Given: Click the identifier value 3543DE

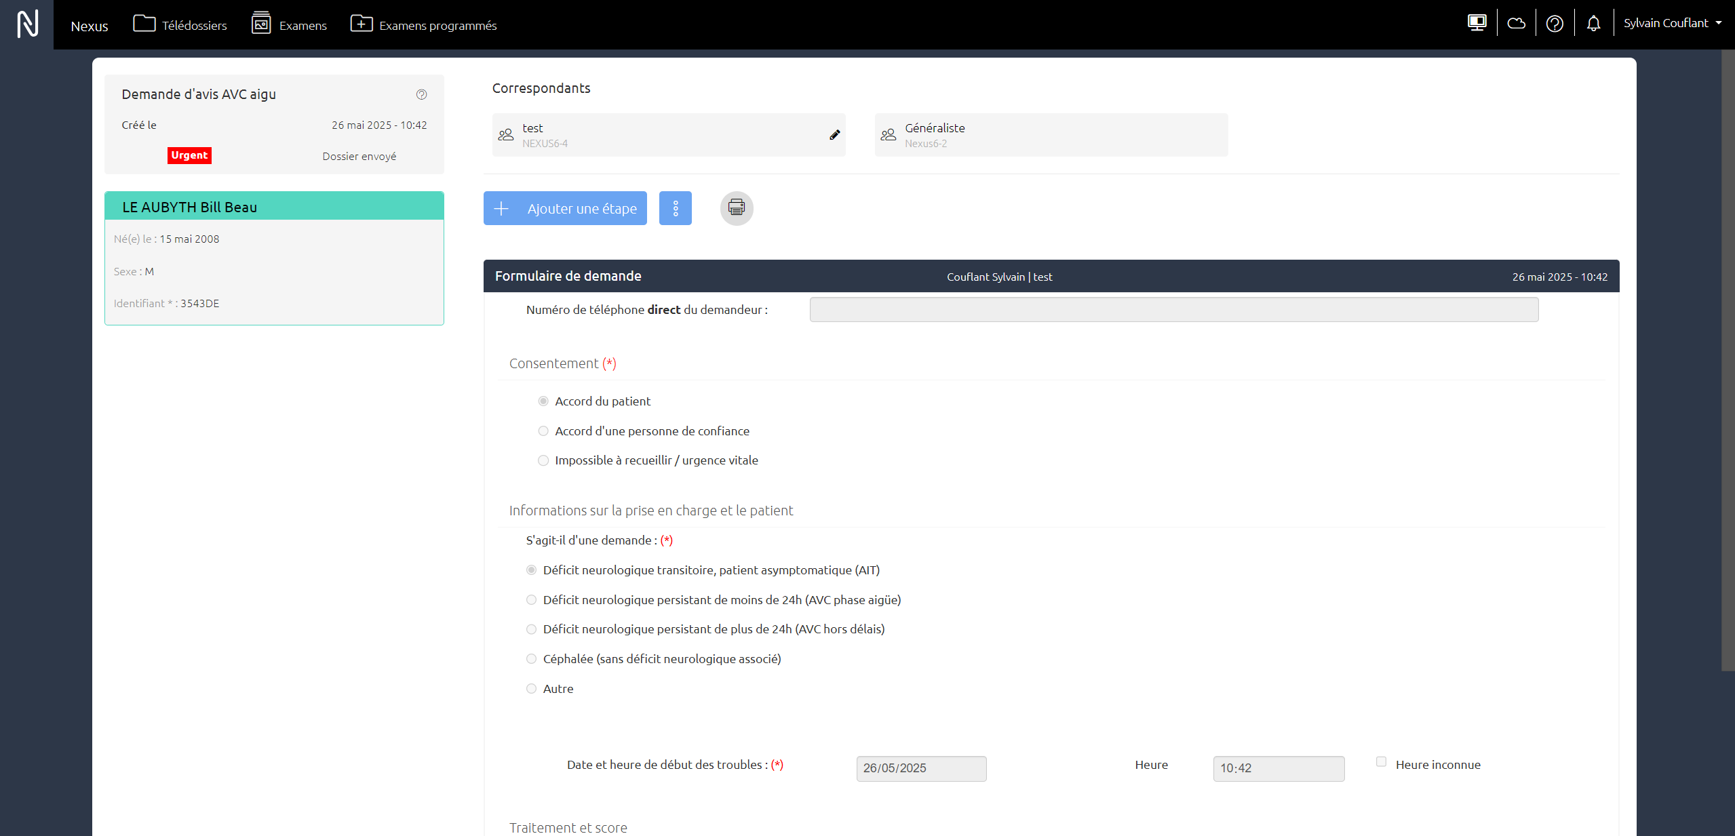Looking at the screenshot, I should point(200,304).
